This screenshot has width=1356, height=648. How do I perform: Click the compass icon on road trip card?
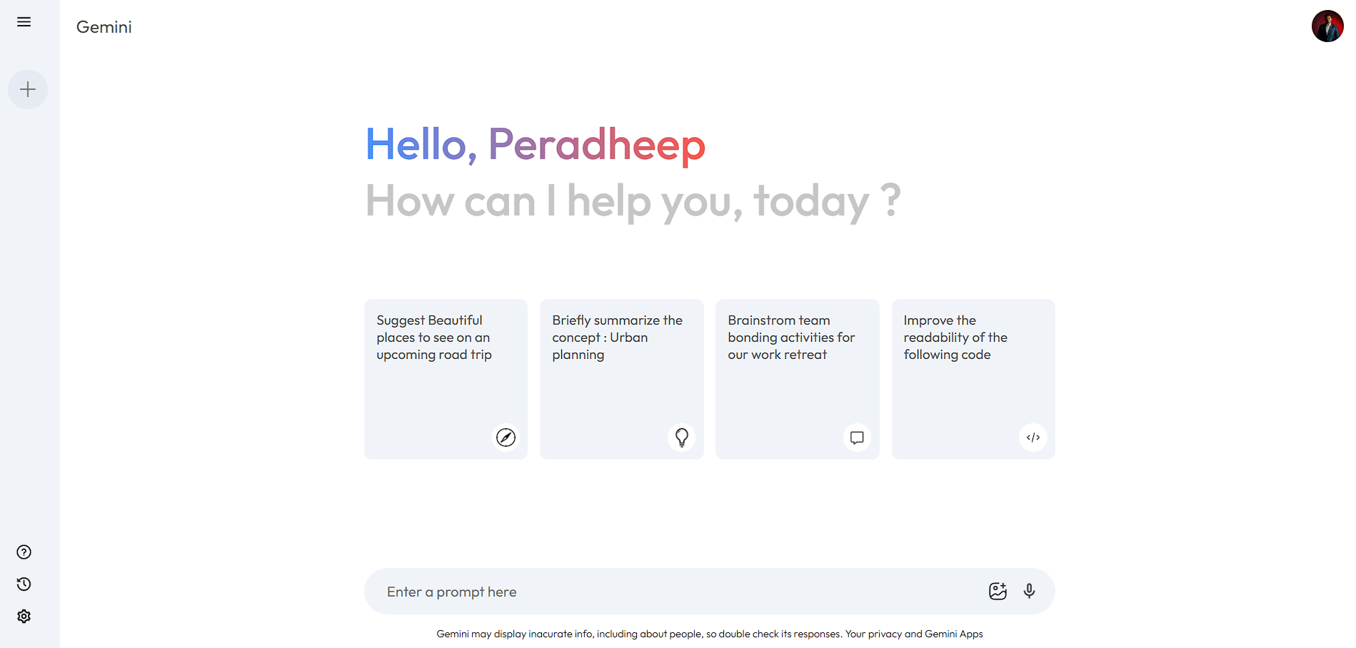point(506,437)
